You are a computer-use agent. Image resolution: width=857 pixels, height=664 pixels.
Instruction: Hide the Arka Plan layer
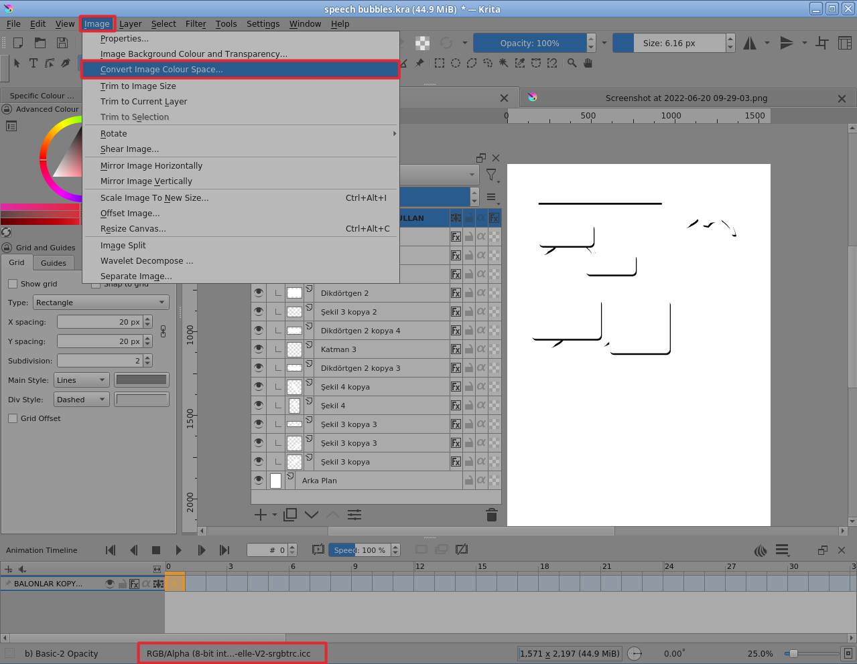(x=259, y=480)
